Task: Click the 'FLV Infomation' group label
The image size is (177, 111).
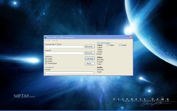Action: (x=104, y=43)
